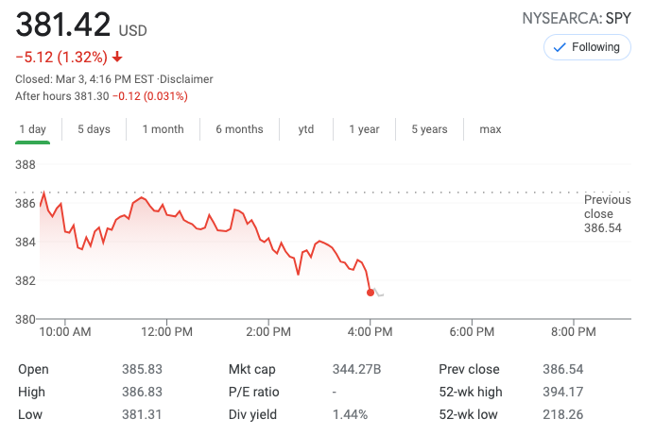Click the chart peak near 12:00 PM
The image size is (655, 436).
click(x=142, y=197)
